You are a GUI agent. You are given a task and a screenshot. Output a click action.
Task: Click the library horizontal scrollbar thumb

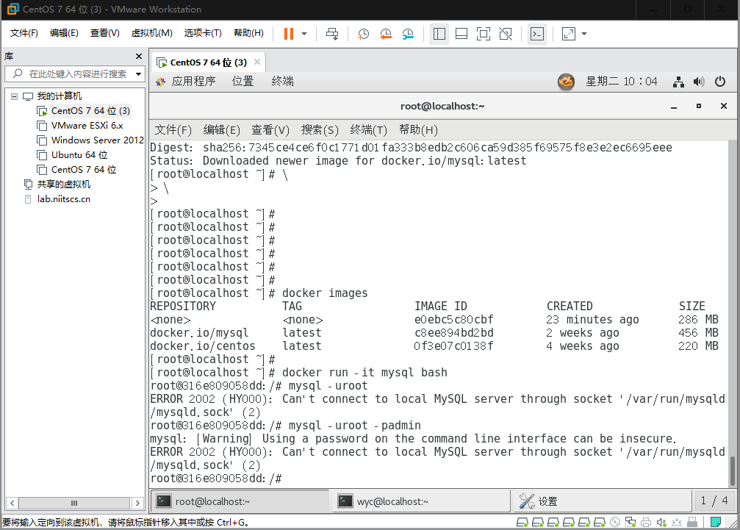pyautogui.click(x=74, y=503)
